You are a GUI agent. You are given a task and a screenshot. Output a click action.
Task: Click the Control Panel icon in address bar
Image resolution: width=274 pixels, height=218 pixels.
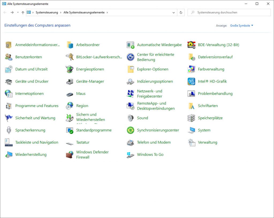[x=29, y=12]
